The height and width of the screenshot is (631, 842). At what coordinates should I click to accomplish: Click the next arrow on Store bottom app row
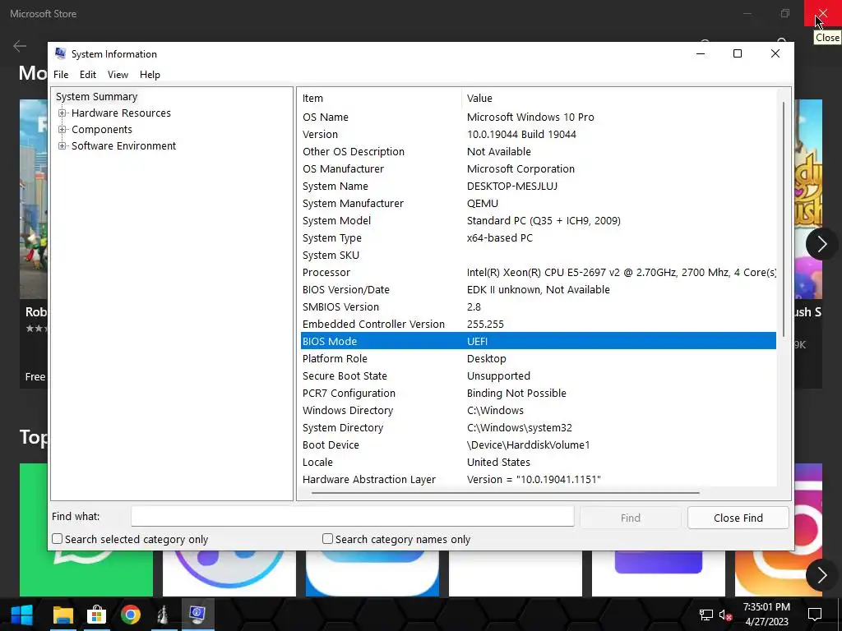point(821,575)
